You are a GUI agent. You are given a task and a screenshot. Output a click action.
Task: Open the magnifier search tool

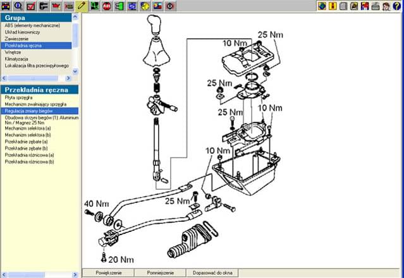[18, 6]
